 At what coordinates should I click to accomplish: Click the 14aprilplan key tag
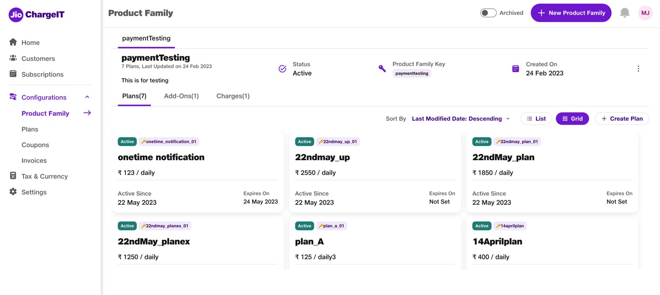[510, 226]
